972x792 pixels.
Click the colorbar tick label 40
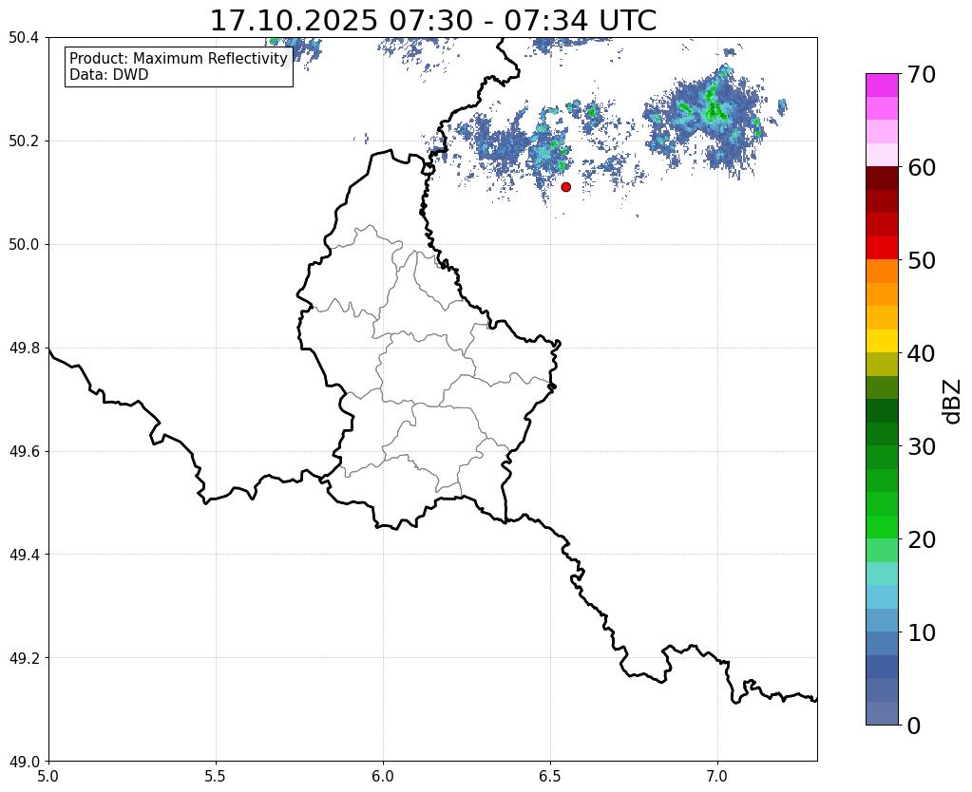coord(922,353)
